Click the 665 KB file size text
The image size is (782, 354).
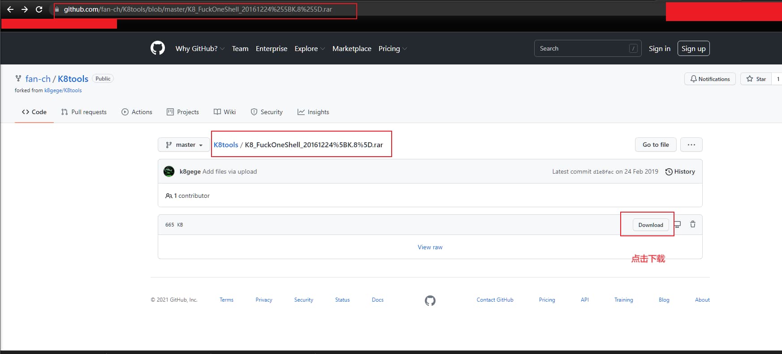pyautogui.click(x=174, y=225)
